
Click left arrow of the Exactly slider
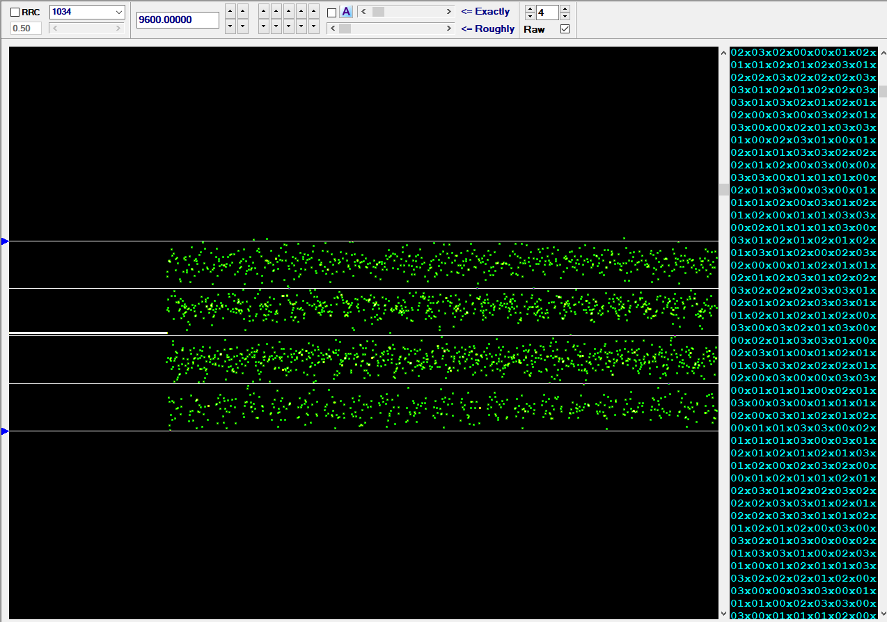point(363,12)
